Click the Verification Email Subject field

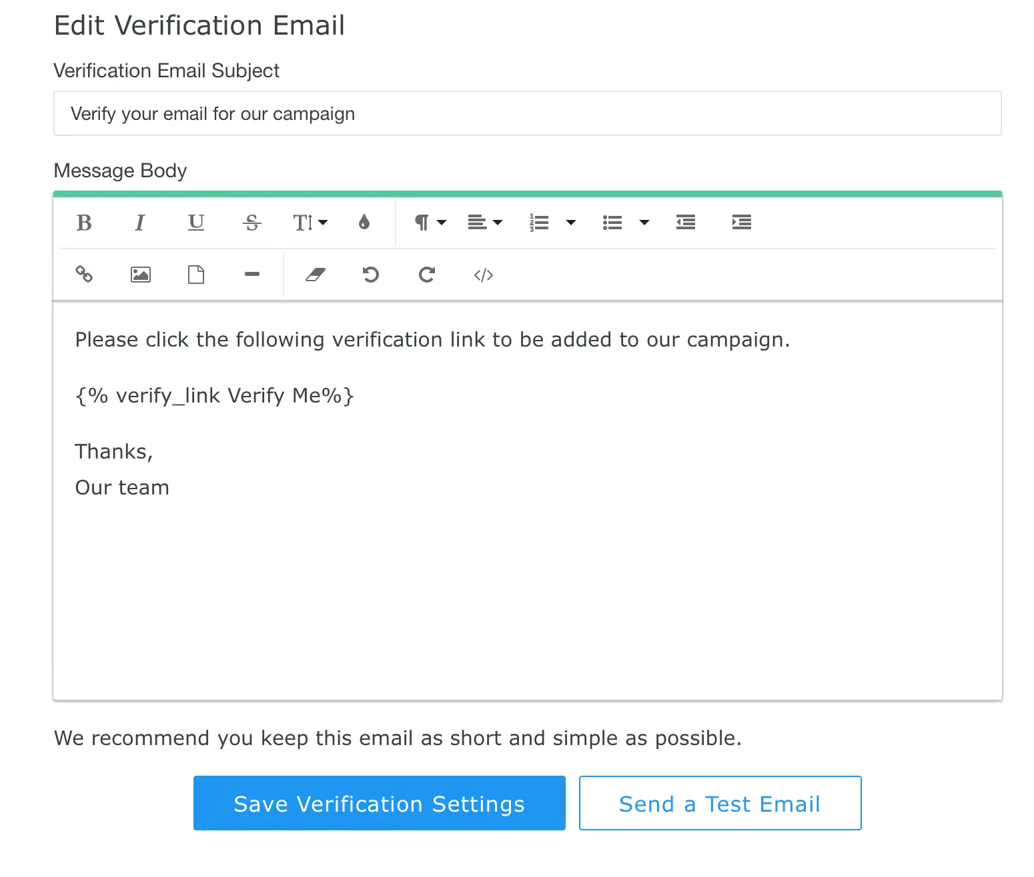527,114
